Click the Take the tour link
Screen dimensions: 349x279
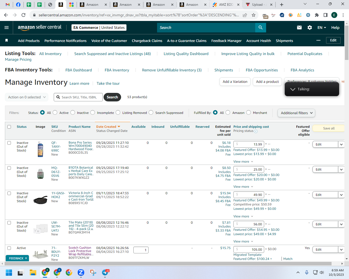tap(108, 84)
